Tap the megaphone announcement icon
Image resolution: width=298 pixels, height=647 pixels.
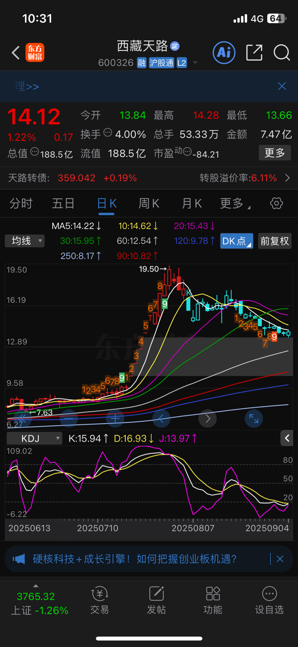19,559
